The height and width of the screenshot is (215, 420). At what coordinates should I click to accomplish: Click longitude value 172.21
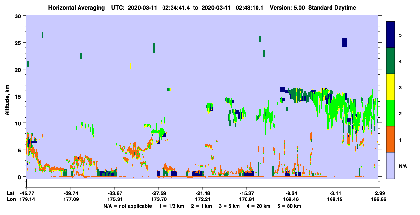point(202,199)
